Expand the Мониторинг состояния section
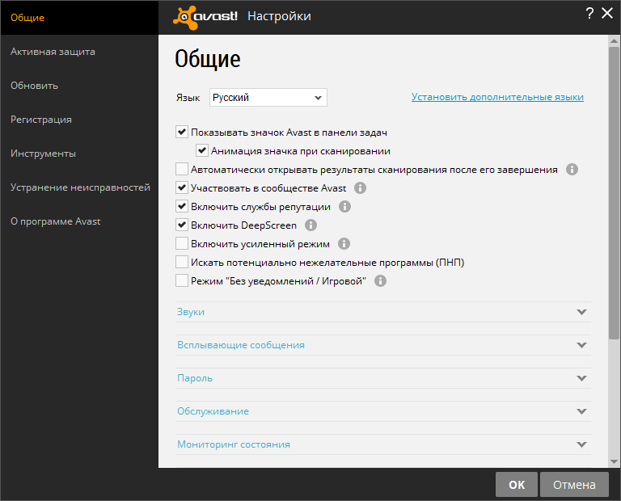The height and width of the screenshot is (501, 621). point(383,444)
